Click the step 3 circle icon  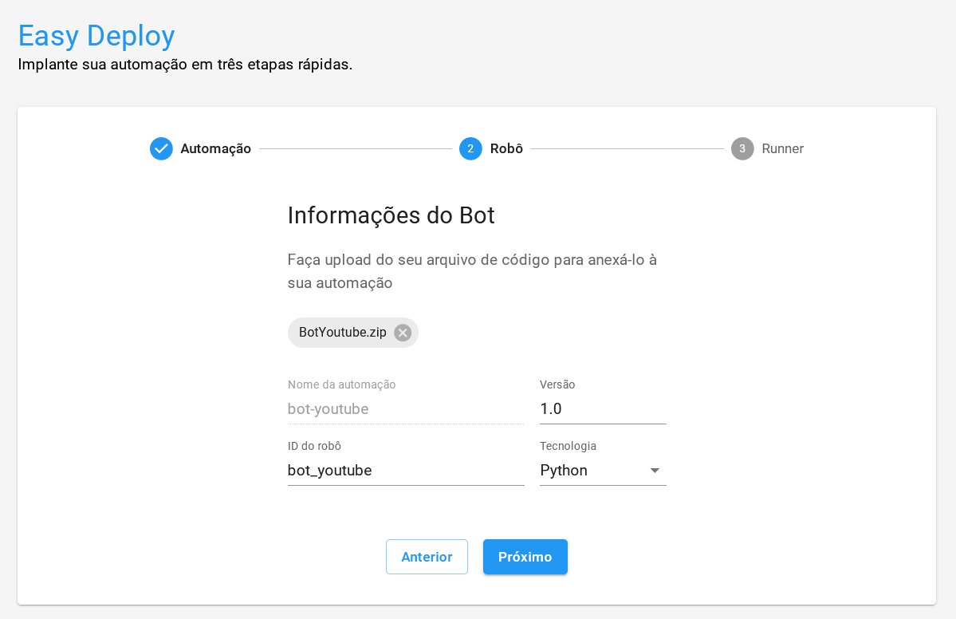[742, 149]
